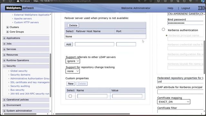Open JAX-WS and JAX-RPC security runtime link

(30, 94)
